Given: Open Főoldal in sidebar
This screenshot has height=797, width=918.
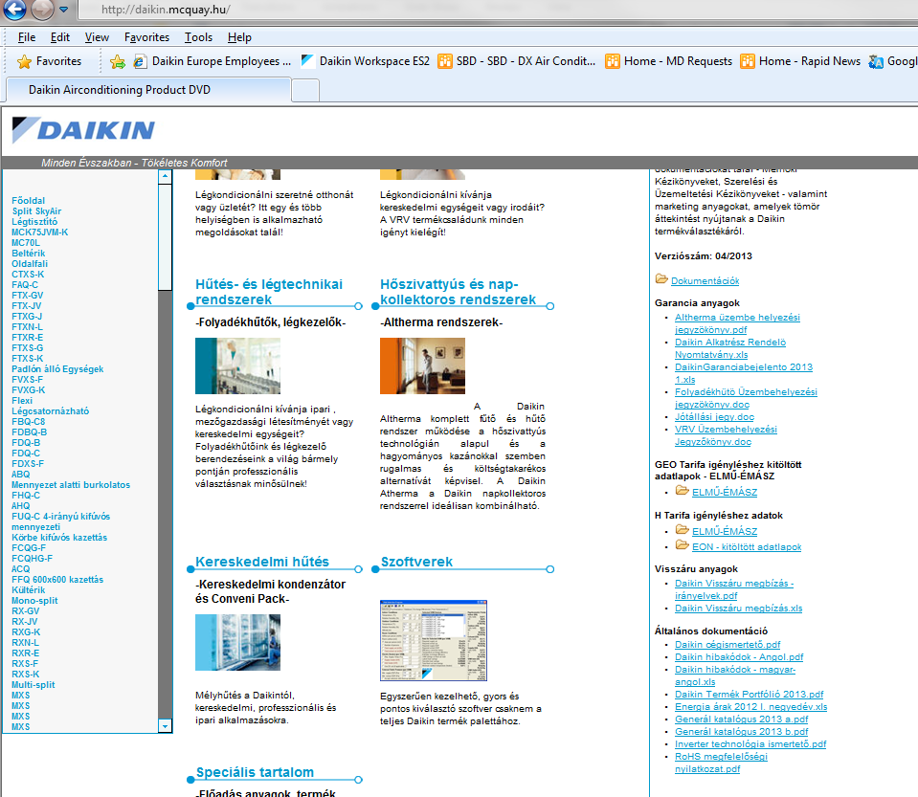Looking at the screenshot, I should (x=28, y=201).
